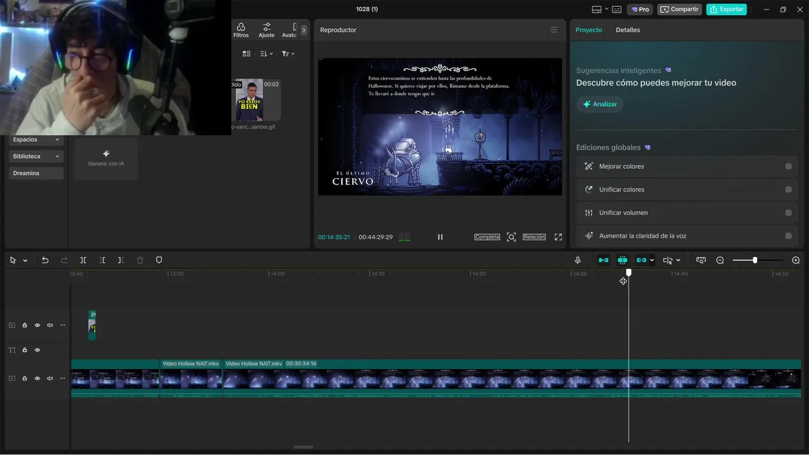Viewport: 809px width, 455px height.
Task: Click the timeline zoom slider handle
Action: [755, 260]
